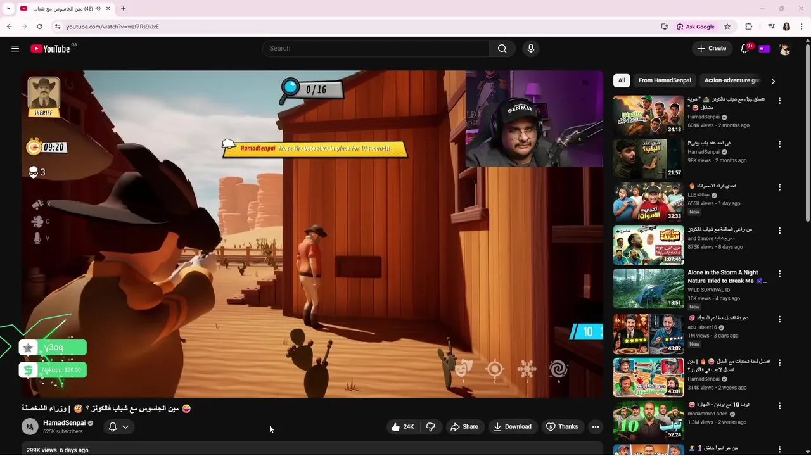This screenshot has width=811, height=456.
Task: Close the current YouTube tab
Action: click(x=108, y=9)
